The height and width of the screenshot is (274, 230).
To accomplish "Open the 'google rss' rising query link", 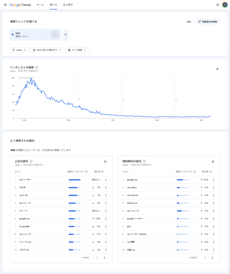I will click(x=132, y=180).
